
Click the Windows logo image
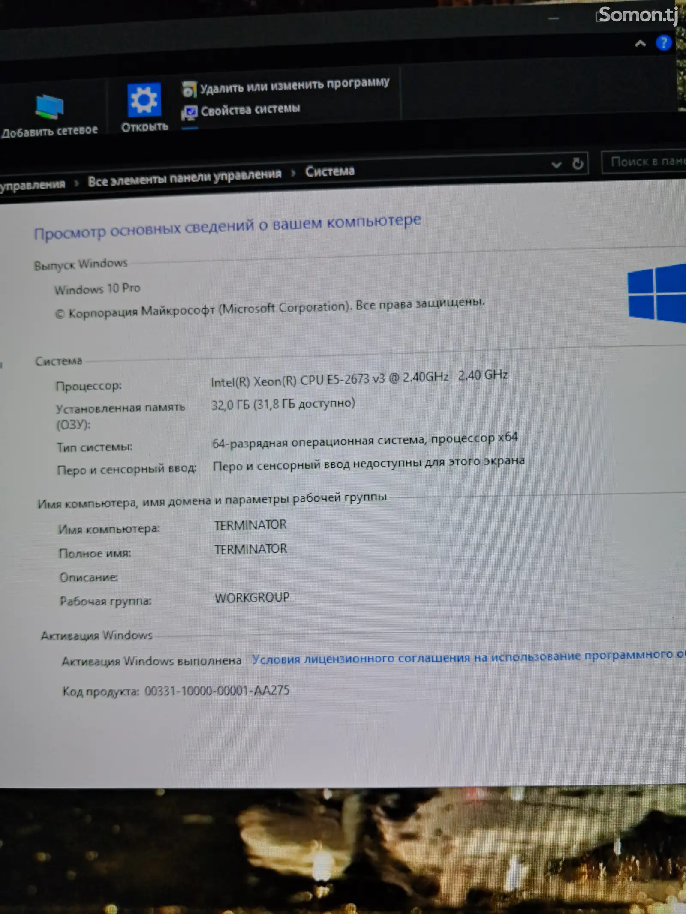[656, 293]
